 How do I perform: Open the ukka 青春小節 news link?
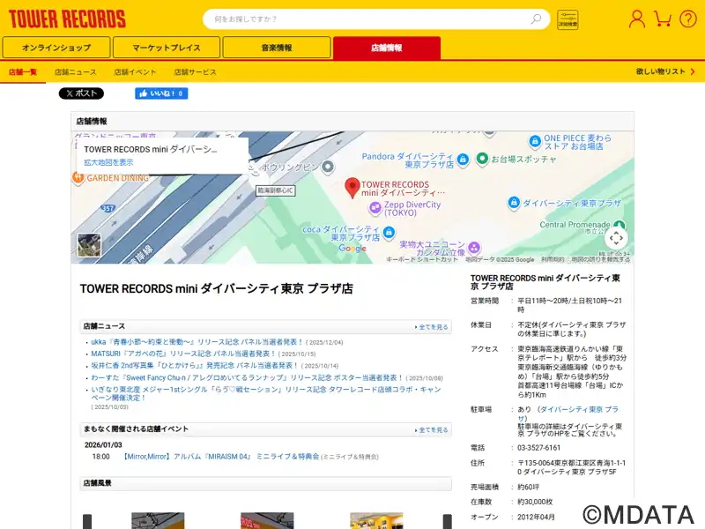coord(197,342)
